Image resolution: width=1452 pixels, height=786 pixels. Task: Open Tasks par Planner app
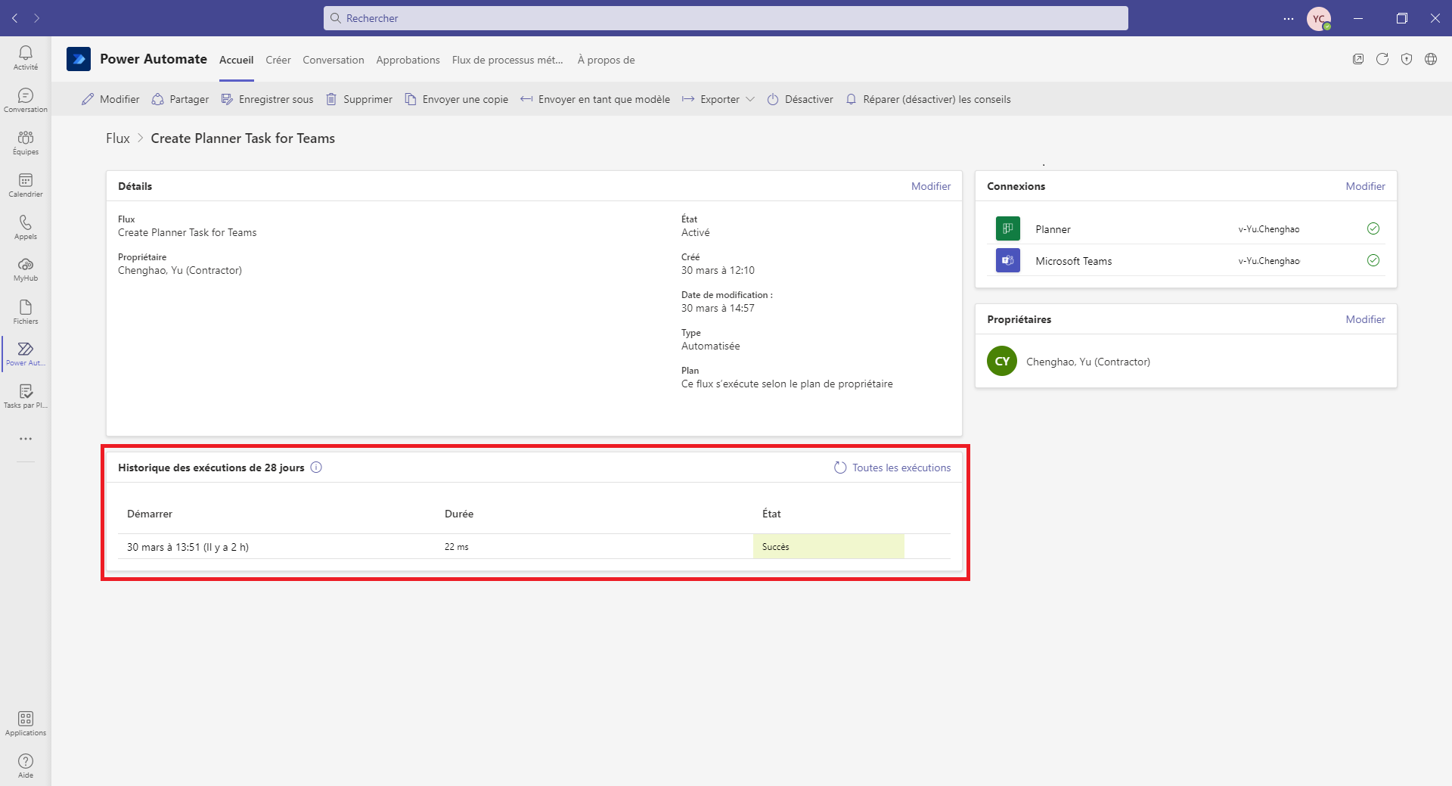tap(26, 396)
